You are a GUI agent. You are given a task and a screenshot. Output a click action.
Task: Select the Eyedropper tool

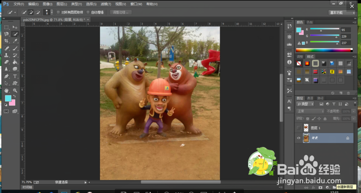pyautogui.click(x=15, y=41)
